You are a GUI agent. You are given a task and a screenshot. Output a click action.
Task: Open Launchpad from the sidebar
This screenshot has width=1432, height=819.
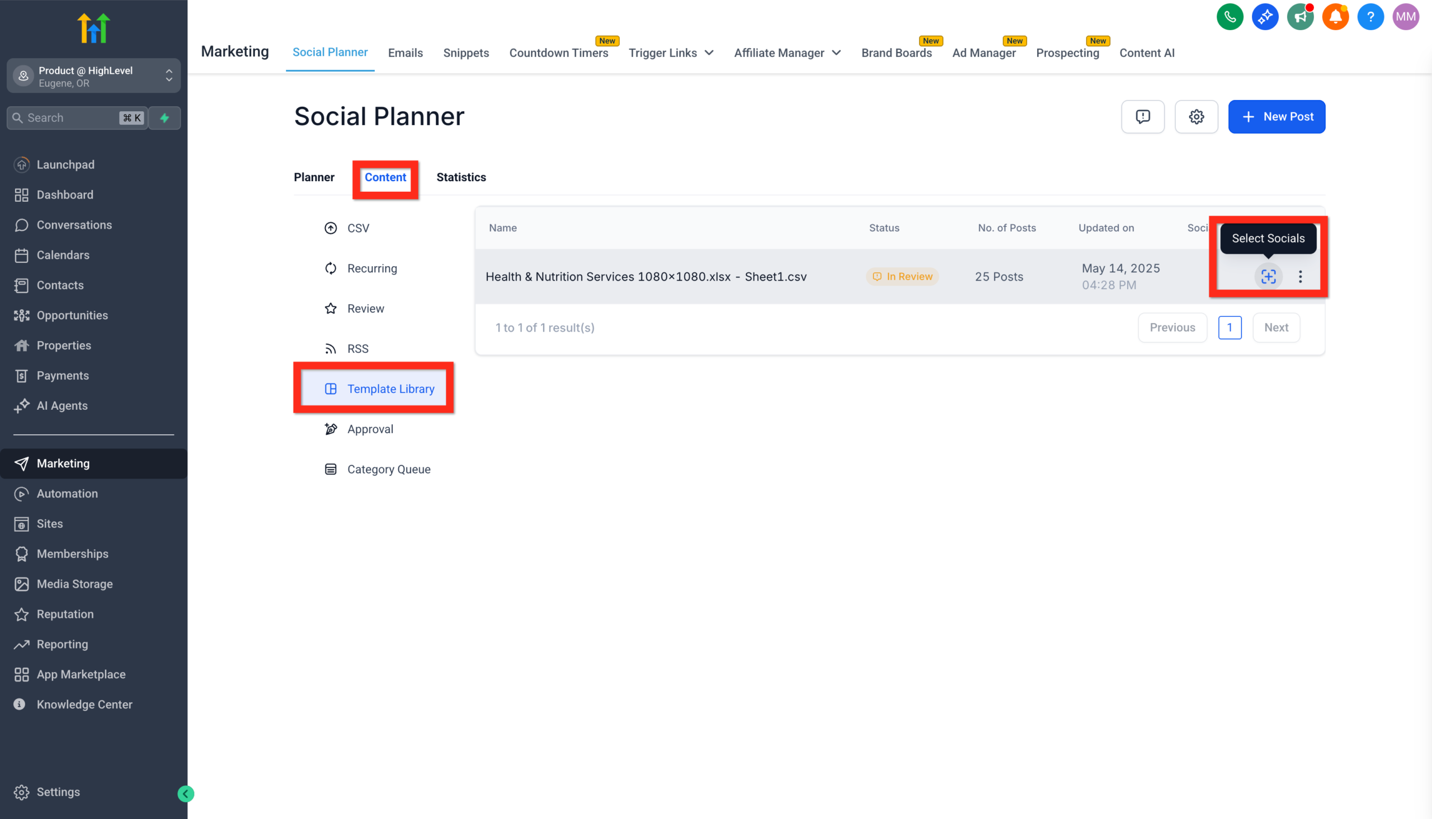point(65,164)
